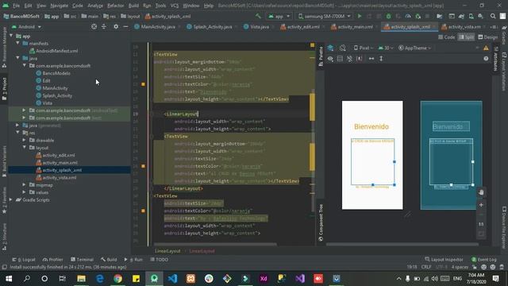Expand Gradle Scripts node
The image size is (508, 286).
(x=11, y=200)
